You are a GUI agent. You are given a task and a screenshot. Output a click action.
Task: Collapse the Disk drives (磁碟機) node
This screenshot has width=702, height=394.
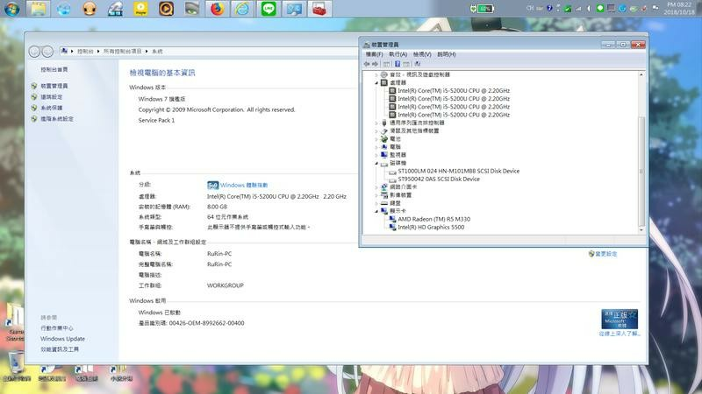point(376,163)
